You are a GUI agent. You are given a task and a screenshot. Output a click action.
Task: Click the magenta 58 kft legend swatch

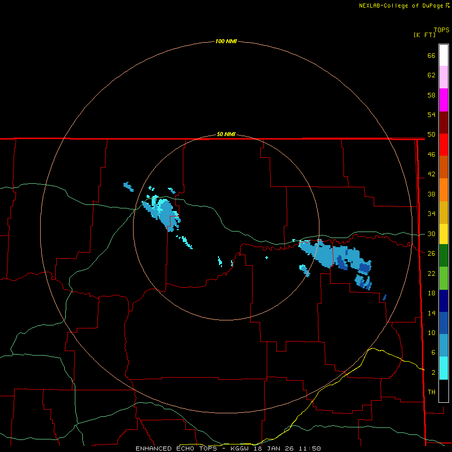(x=443, y=100)
